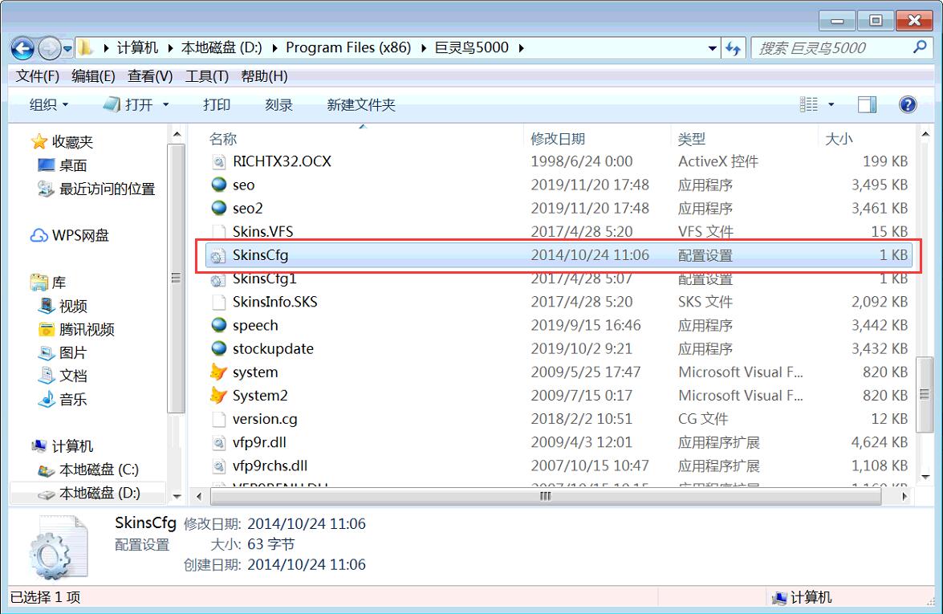
Task: Click the search magnifier icon
Action: (x=920, y=48)
